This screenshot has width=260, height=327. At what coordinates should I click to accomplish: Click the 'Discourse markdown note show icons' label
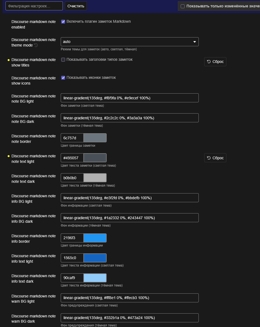34,80
